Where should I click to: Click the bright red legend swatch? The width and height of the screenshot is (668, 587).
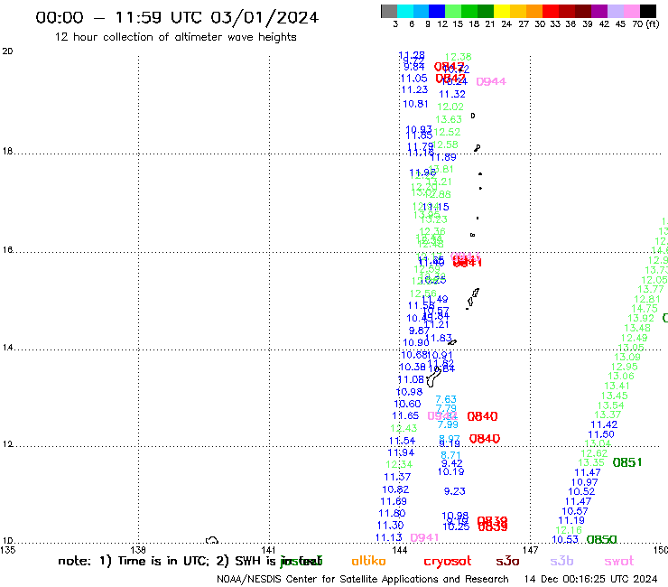[550, 11]
